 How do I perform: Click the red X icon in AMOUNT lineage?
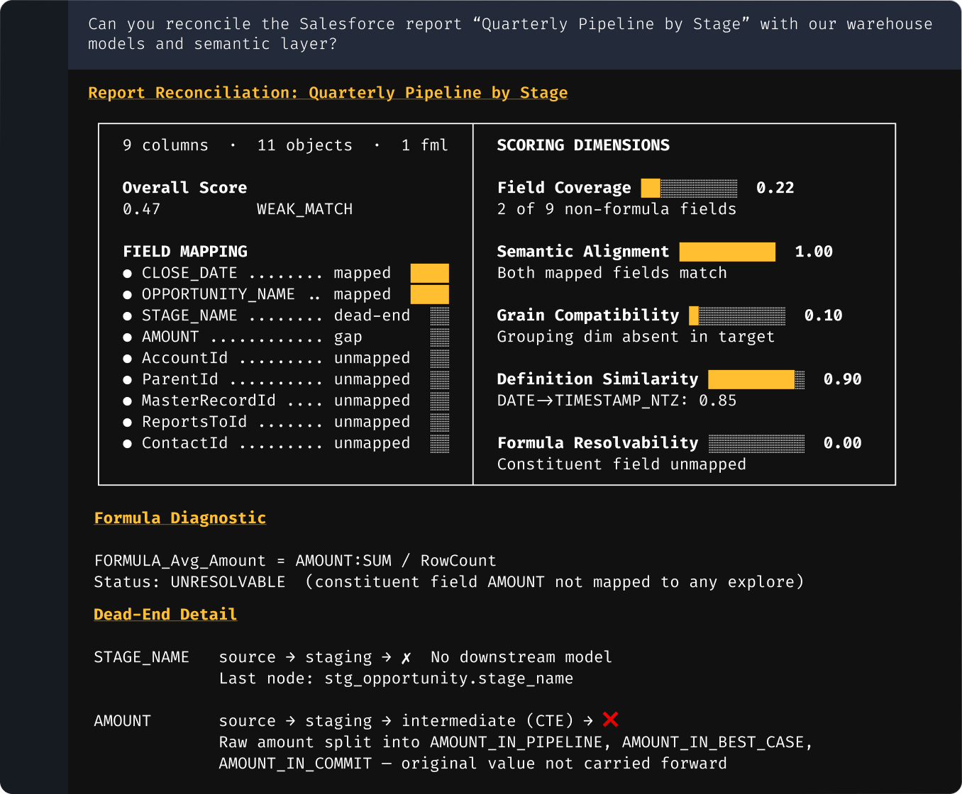click(x=609, y=719)
